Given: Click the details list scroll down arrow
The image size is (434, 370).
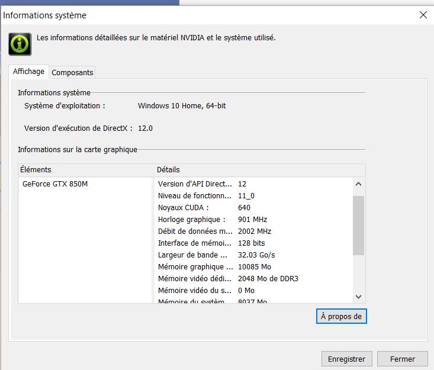Looking at the screenshot, I should [358, 297].
